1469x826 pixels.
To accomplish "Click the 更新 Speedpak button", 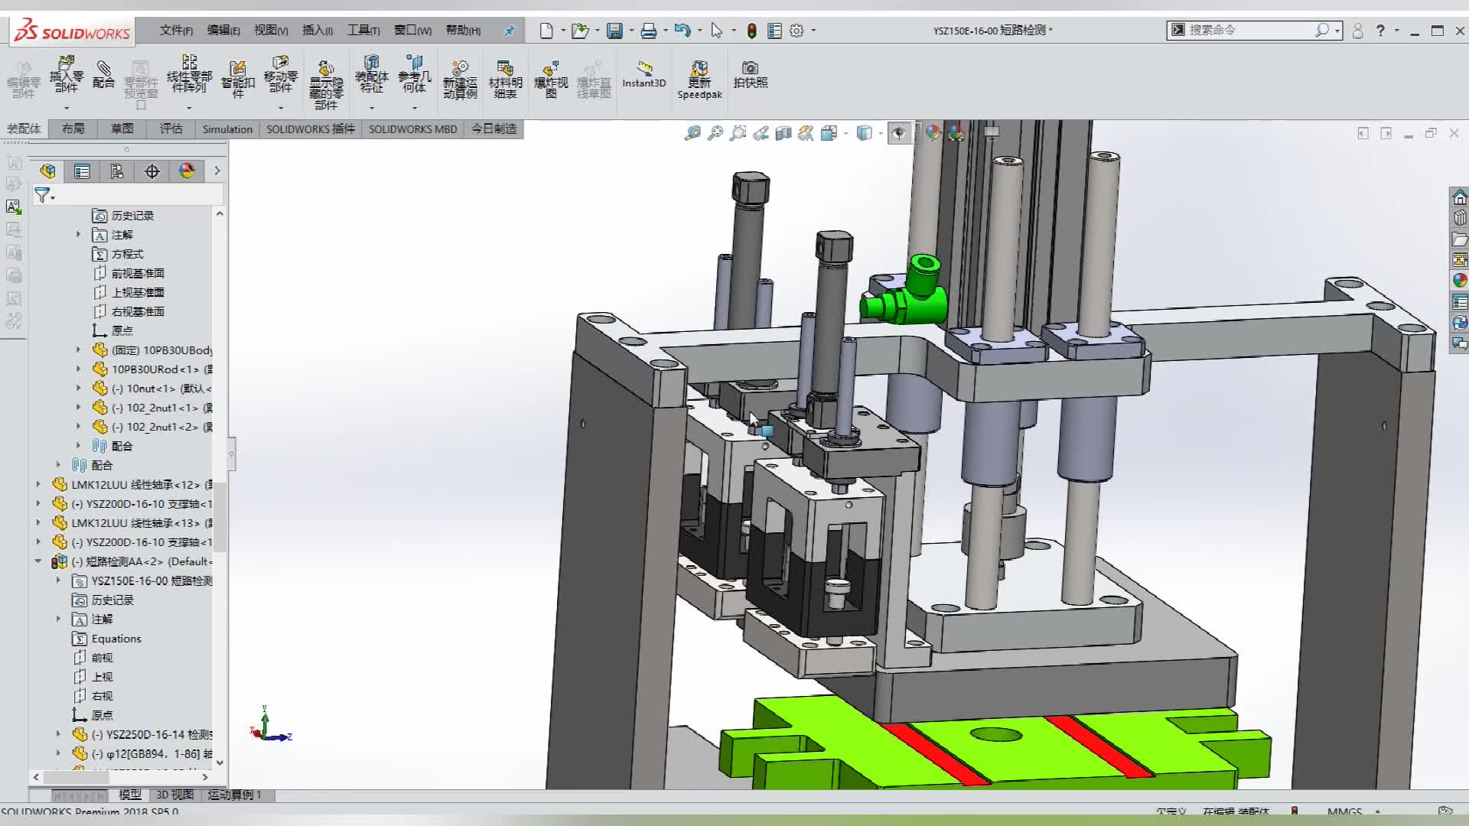I will coord(699,80).
